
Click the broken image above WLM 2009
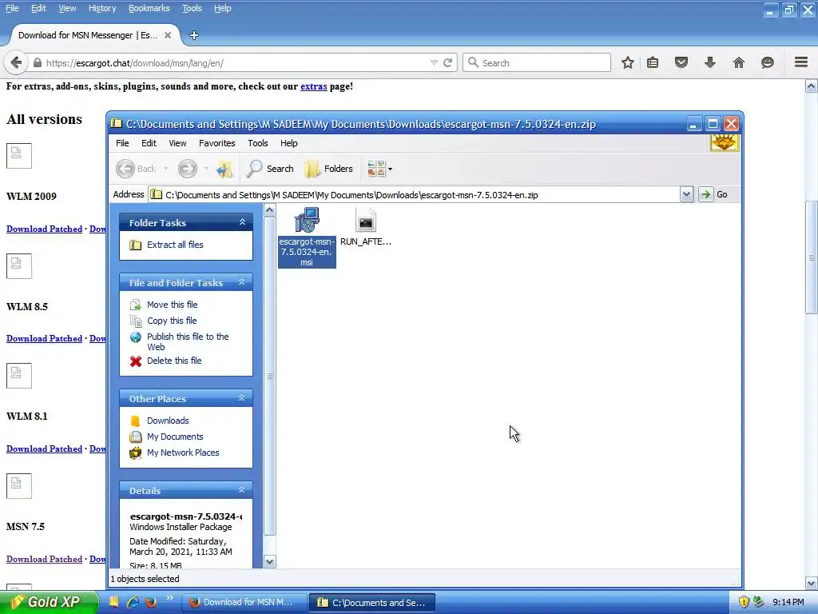tap(19, 156)
